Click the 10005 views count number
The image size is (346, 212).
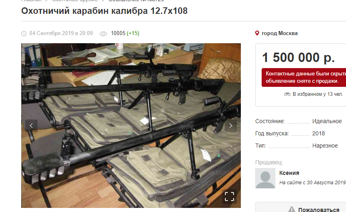point(118,33)
